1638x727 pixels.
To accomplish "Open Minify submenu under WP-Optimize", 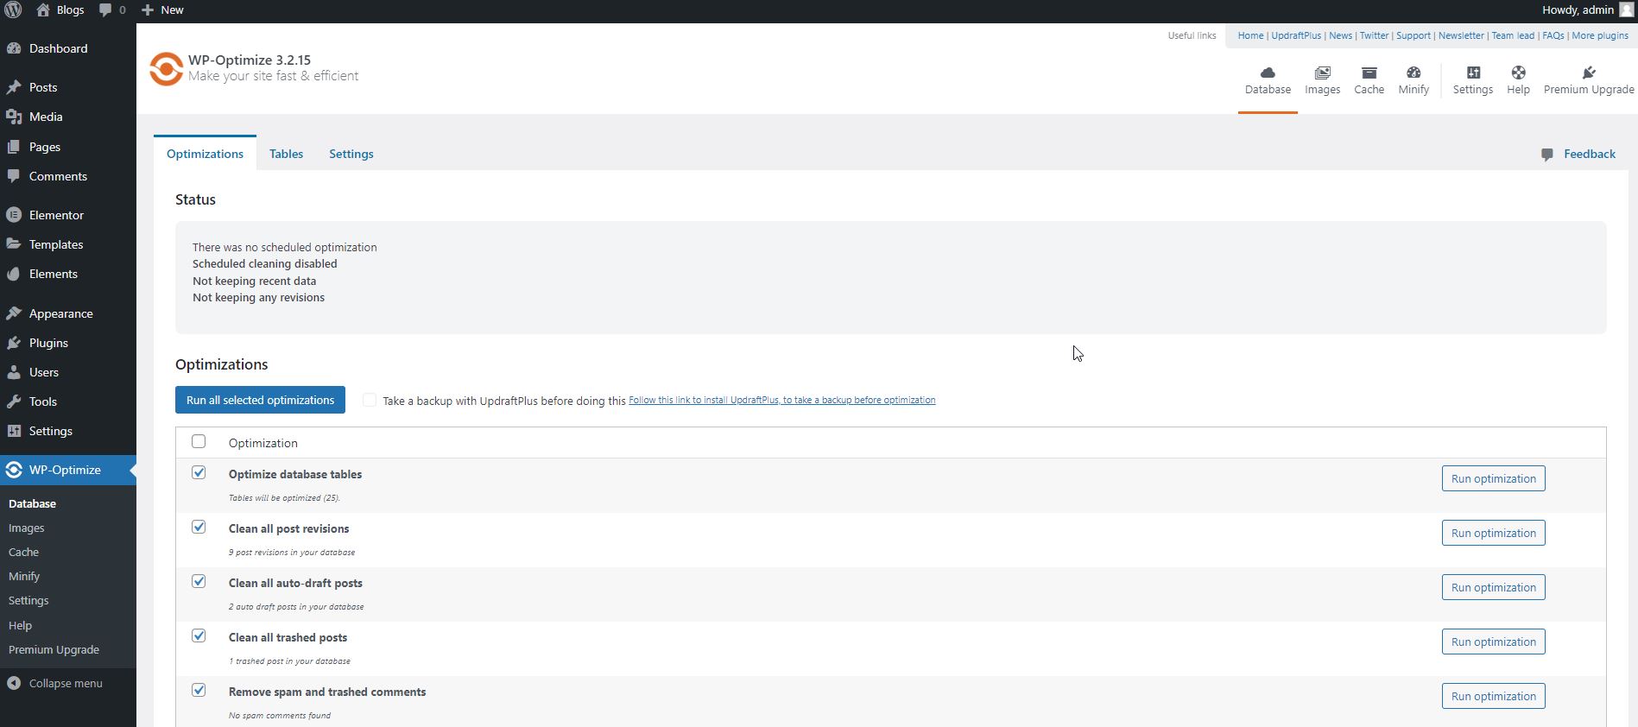I will coord(24,576).
